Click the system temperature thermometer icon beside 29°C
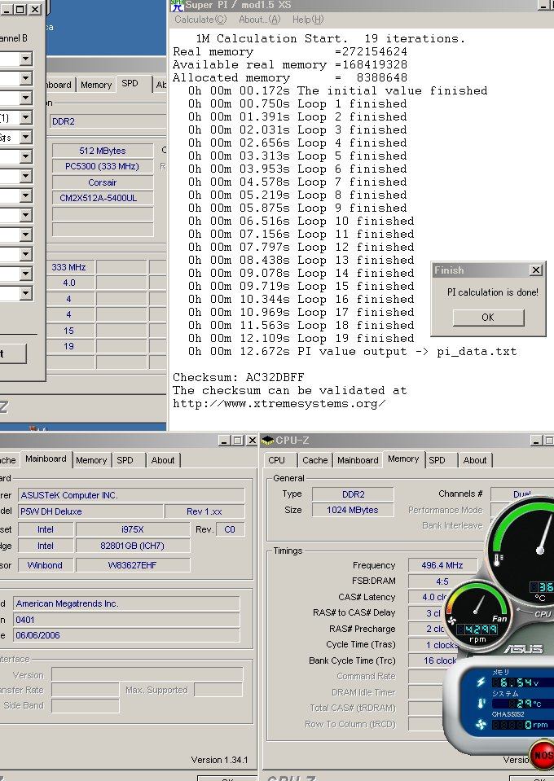Screen dimensions: 554x781 point(481,704)
